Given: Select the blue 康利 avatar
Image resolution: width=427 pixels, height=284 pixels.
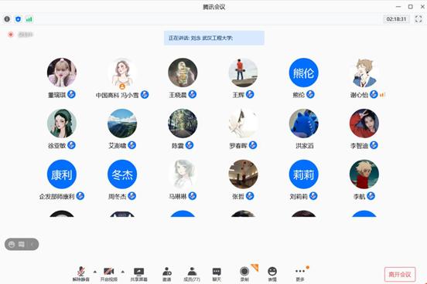Looking at the screenshot, I should pos(62,174).
